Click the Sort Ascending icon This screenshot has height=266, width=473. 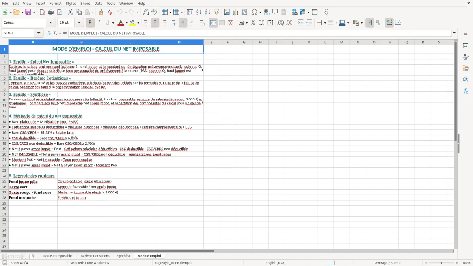199,12
